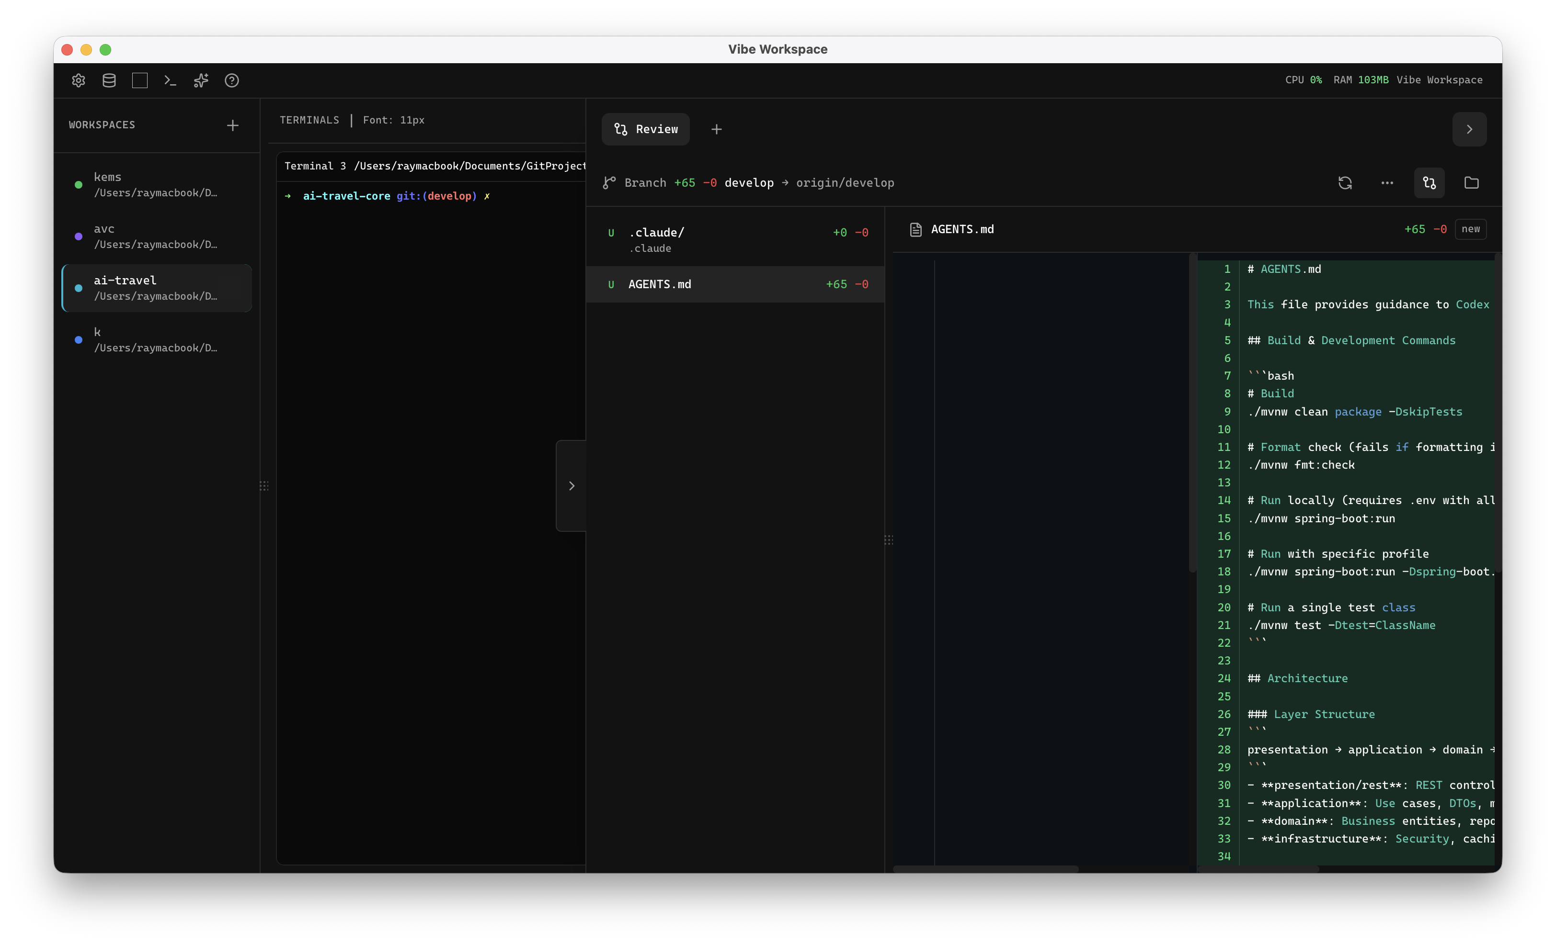1556x944 pixels.
Task: Click the drag handle between file list and diff
Action: [888, 539]
